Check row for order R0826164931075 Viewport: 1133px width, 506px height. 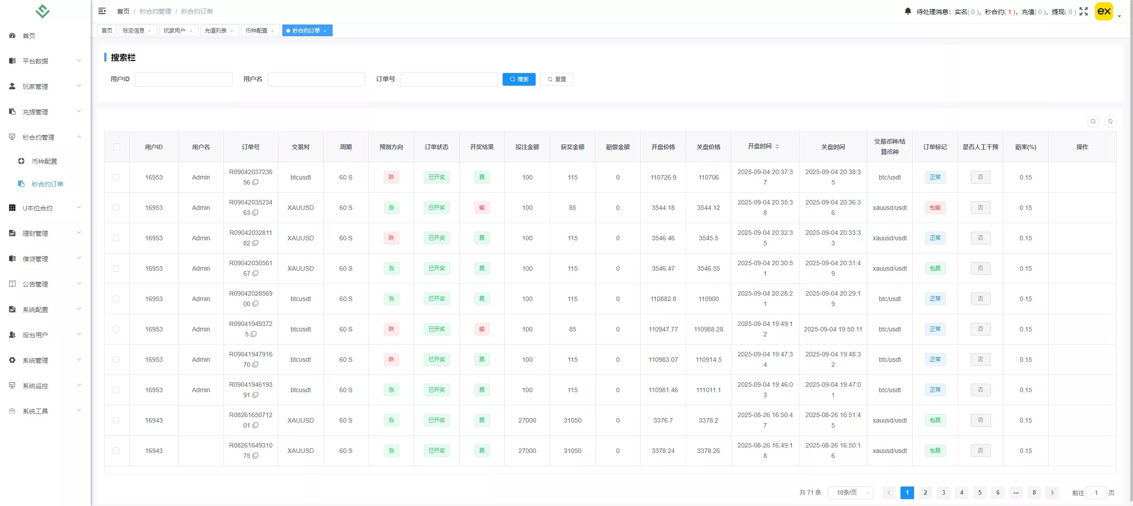pos(116,451)
